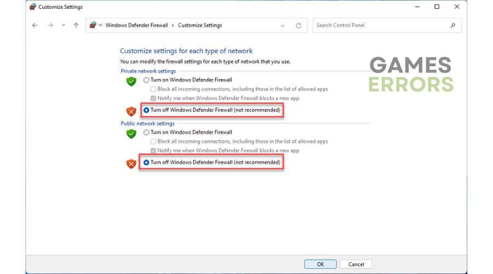Screen dimensions: 493x274
Task: Select public Turn off Windows Defender Firewall
Action: point(212,163)
